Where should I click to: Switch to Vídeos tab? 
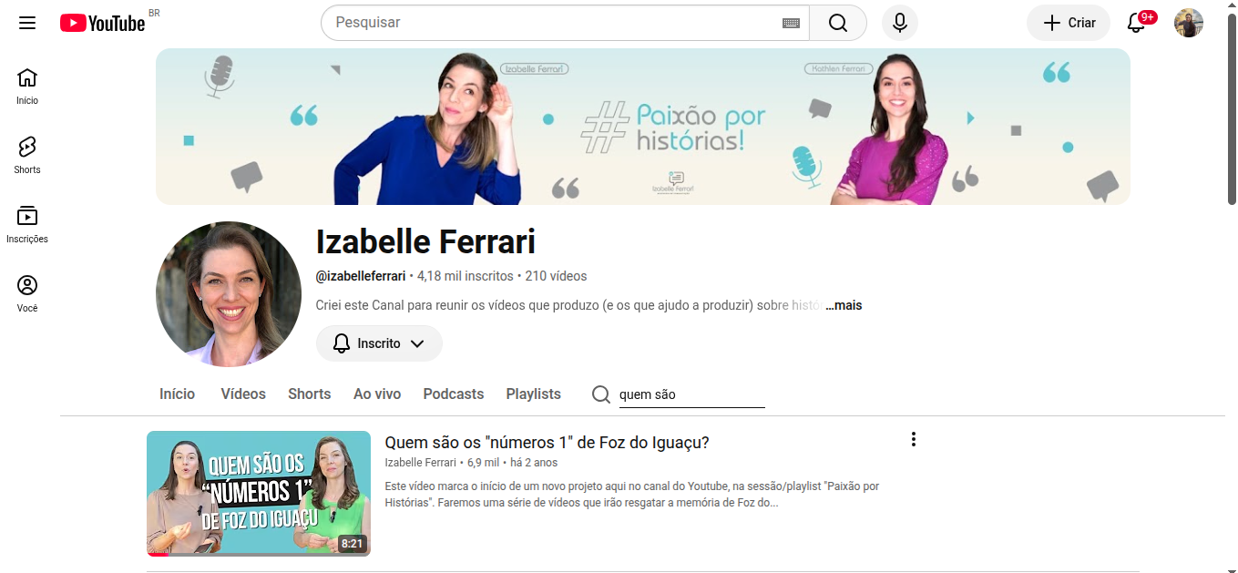pos(243,394)
